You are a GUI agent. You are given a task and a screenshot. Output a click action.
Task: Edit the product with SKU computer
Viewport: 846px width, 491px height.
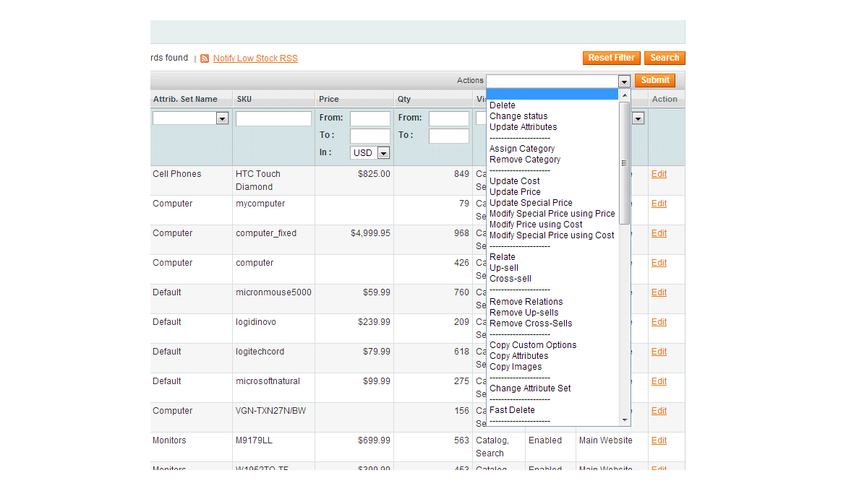pyautogui.click(x=659, y=263)
